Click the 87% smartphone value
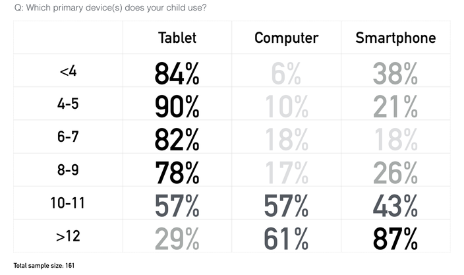The width and height of the screenshot is (464, 275). point(395,239)
